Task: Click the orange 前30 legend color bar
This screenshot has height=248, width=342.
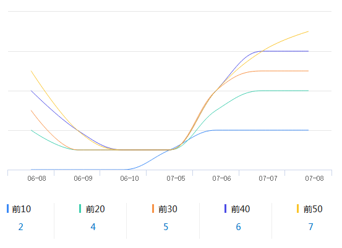Action: point(153,209)
